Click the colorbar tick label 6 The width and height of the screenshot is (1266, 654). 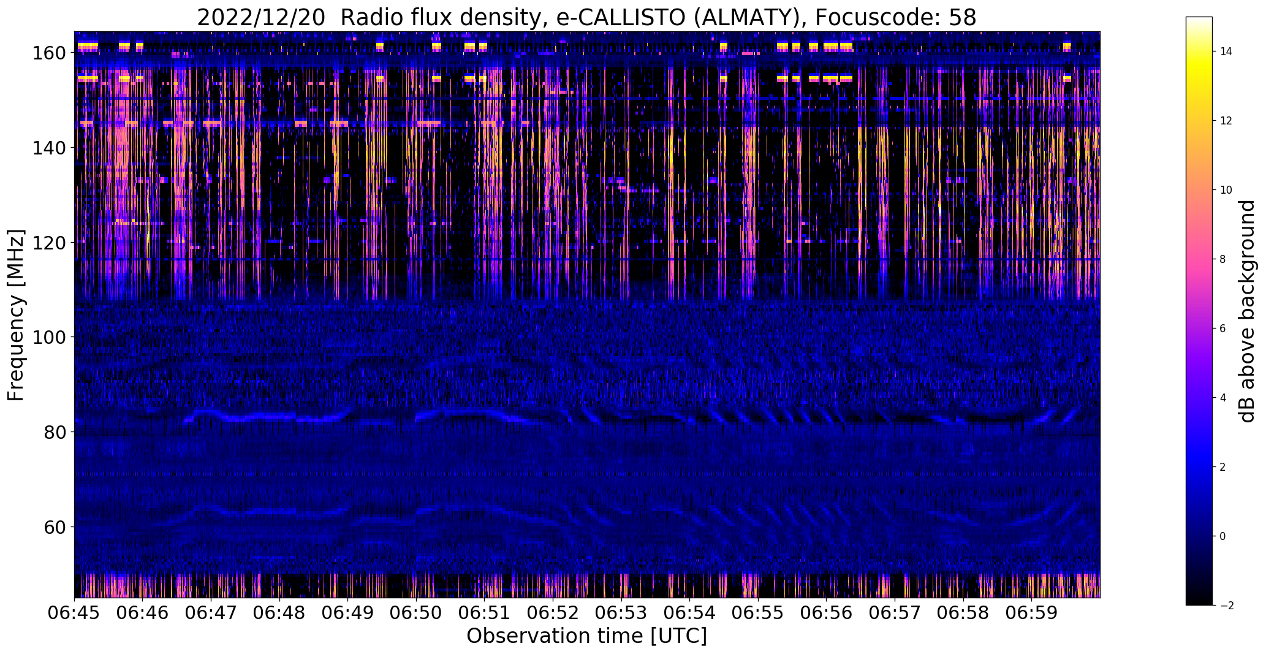[x=1223, y=329]
